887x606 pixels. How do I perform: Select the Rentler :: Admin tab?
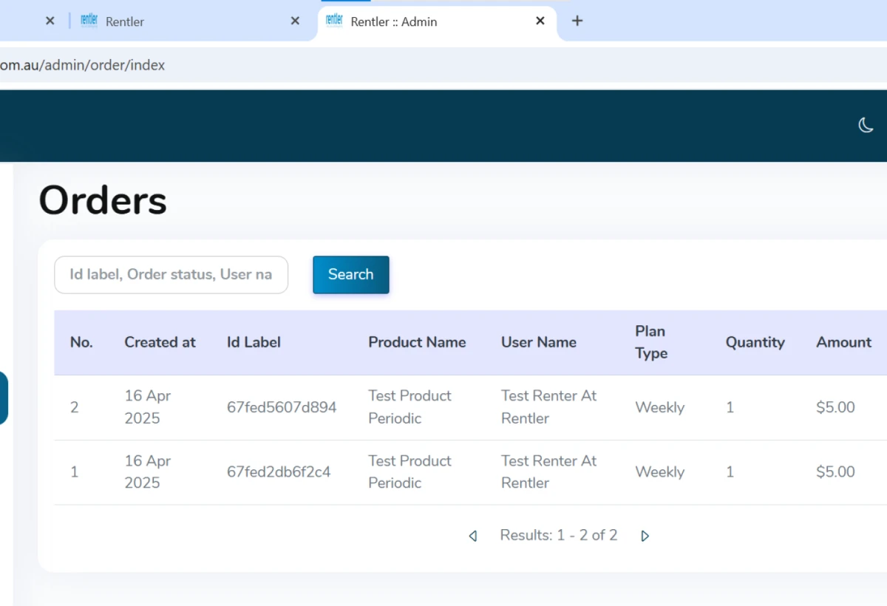coord(437,21)
